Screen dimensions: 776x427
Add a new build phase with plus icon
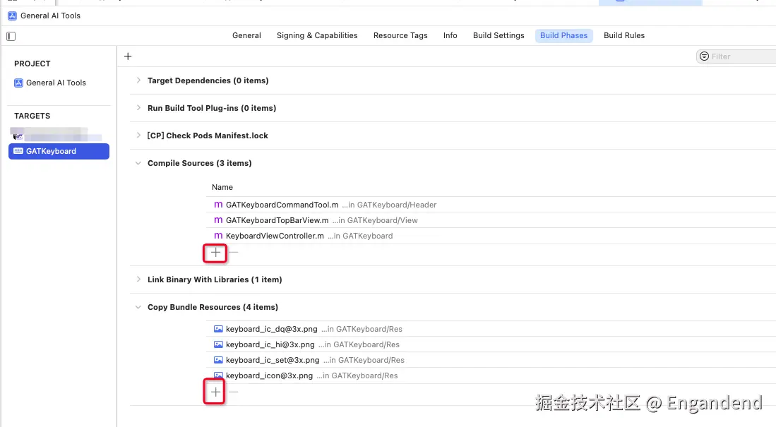coord(128,56)
